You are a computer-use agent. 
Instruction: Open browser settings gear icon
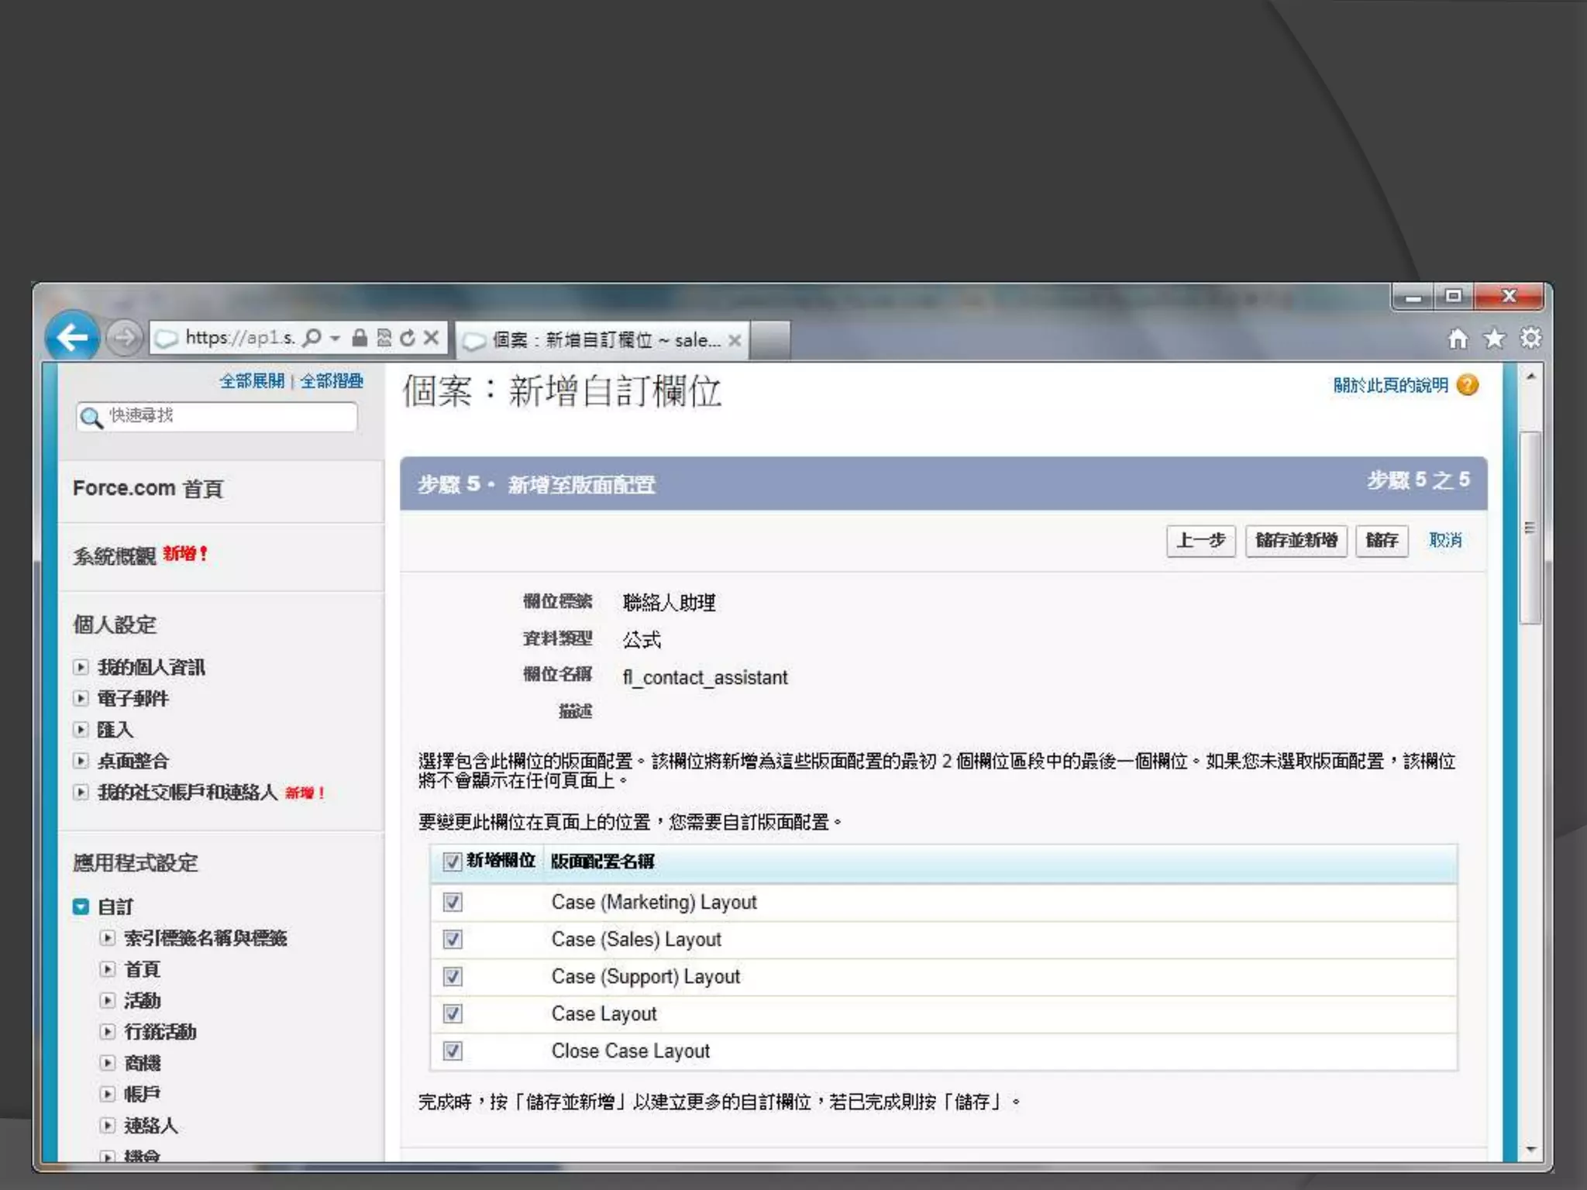[x=1530, y=339]
